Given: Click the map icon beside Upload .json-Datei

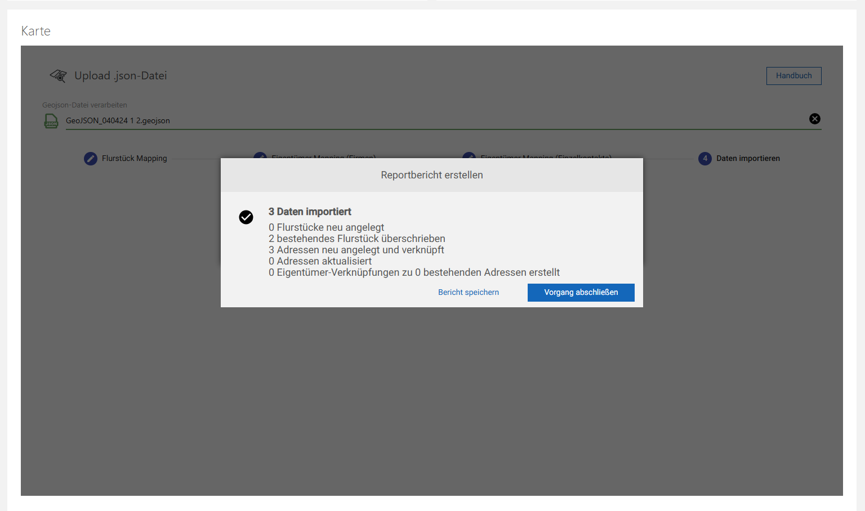Looking at the screenshot, I should click(x=58, y=75).
